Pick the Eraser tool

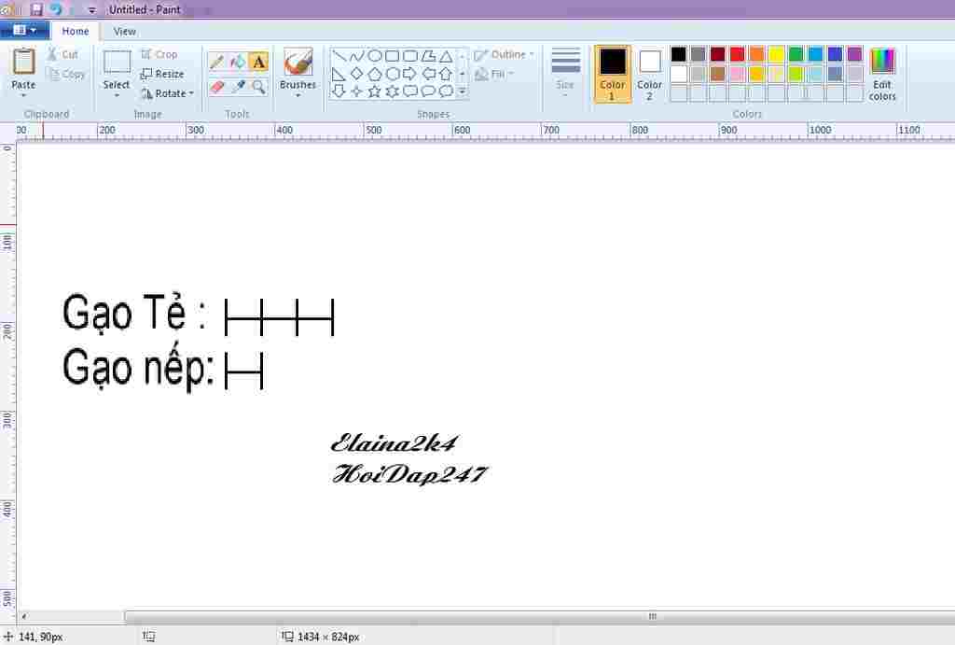pyautogui.click(x=216, y=87)
